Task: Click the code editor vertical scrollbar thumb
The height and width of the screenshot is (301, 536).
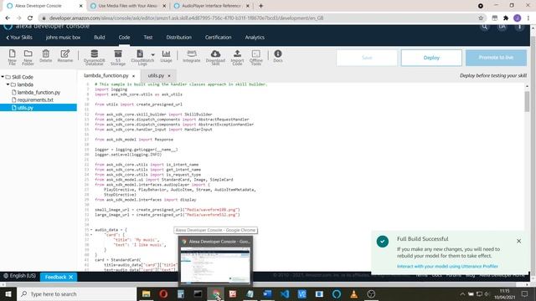Action: 527,101
